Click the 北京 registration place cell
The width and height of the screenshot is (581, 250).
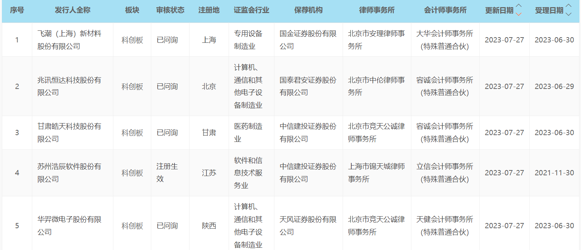[x=209, y=86]
